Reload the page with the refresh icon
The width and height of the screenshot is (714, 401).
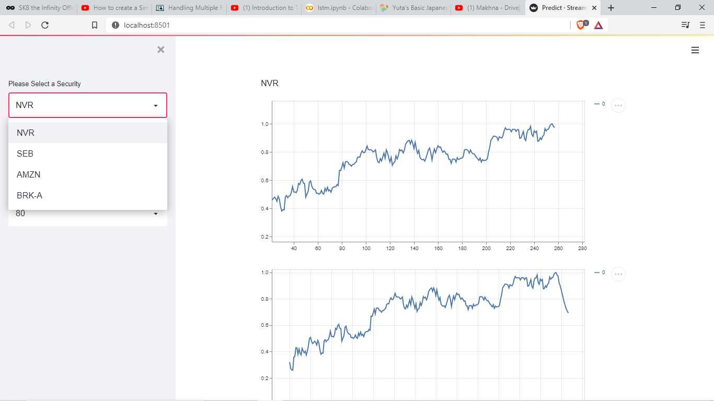[x=45, y=25]
